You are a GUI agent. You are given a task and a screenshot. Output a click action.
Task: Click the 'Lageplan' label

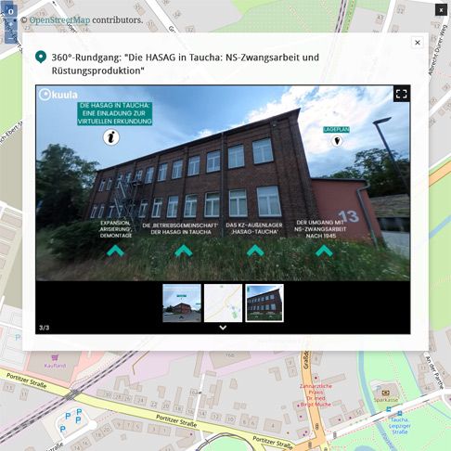coord(336,130)
